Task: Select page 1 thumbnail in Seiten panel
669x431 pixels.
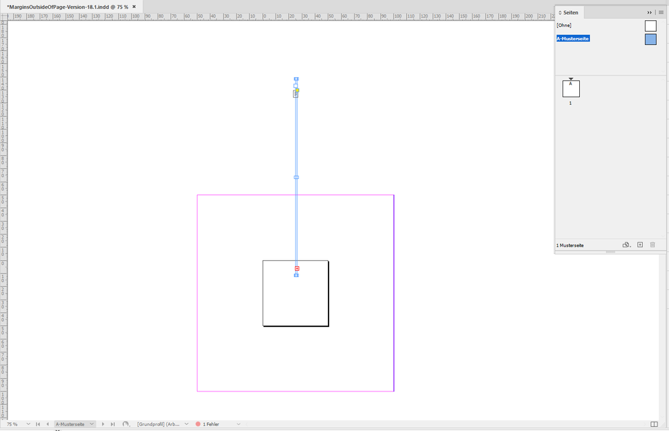Action: coord(571,88)
